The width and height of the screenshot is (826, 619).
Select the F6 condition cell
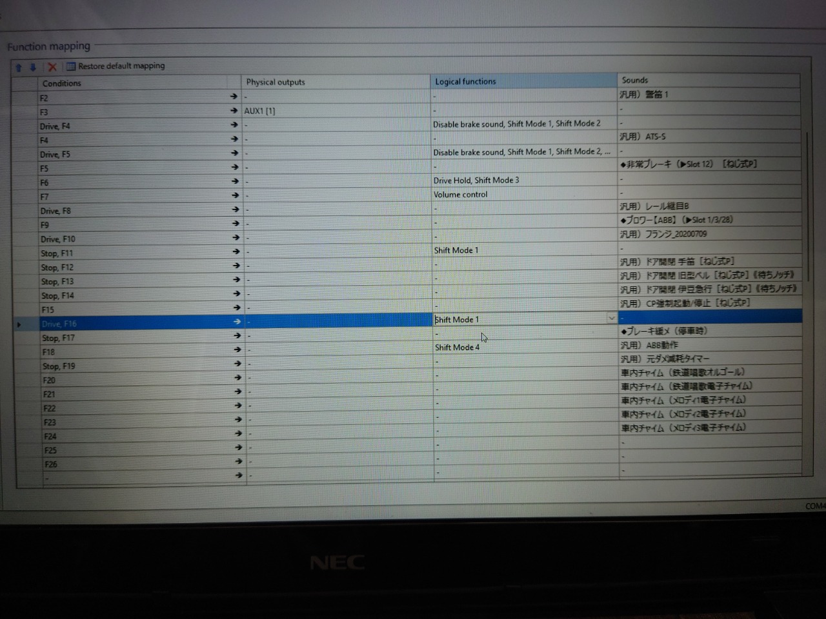point(132,183)
